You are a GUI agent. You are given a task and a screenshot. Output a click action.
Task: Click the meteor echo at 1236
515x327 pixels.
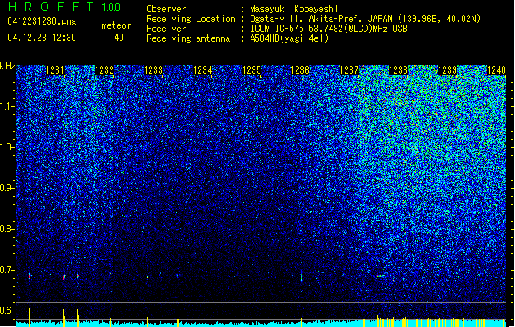pos(301,277)
